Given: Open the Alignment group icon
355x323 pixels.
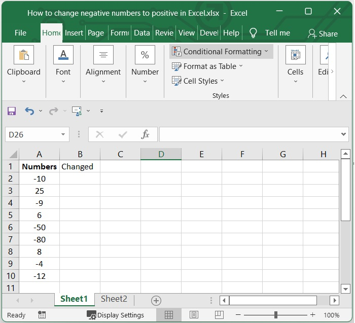Looking at the screenshot, I should click(103, 55).
